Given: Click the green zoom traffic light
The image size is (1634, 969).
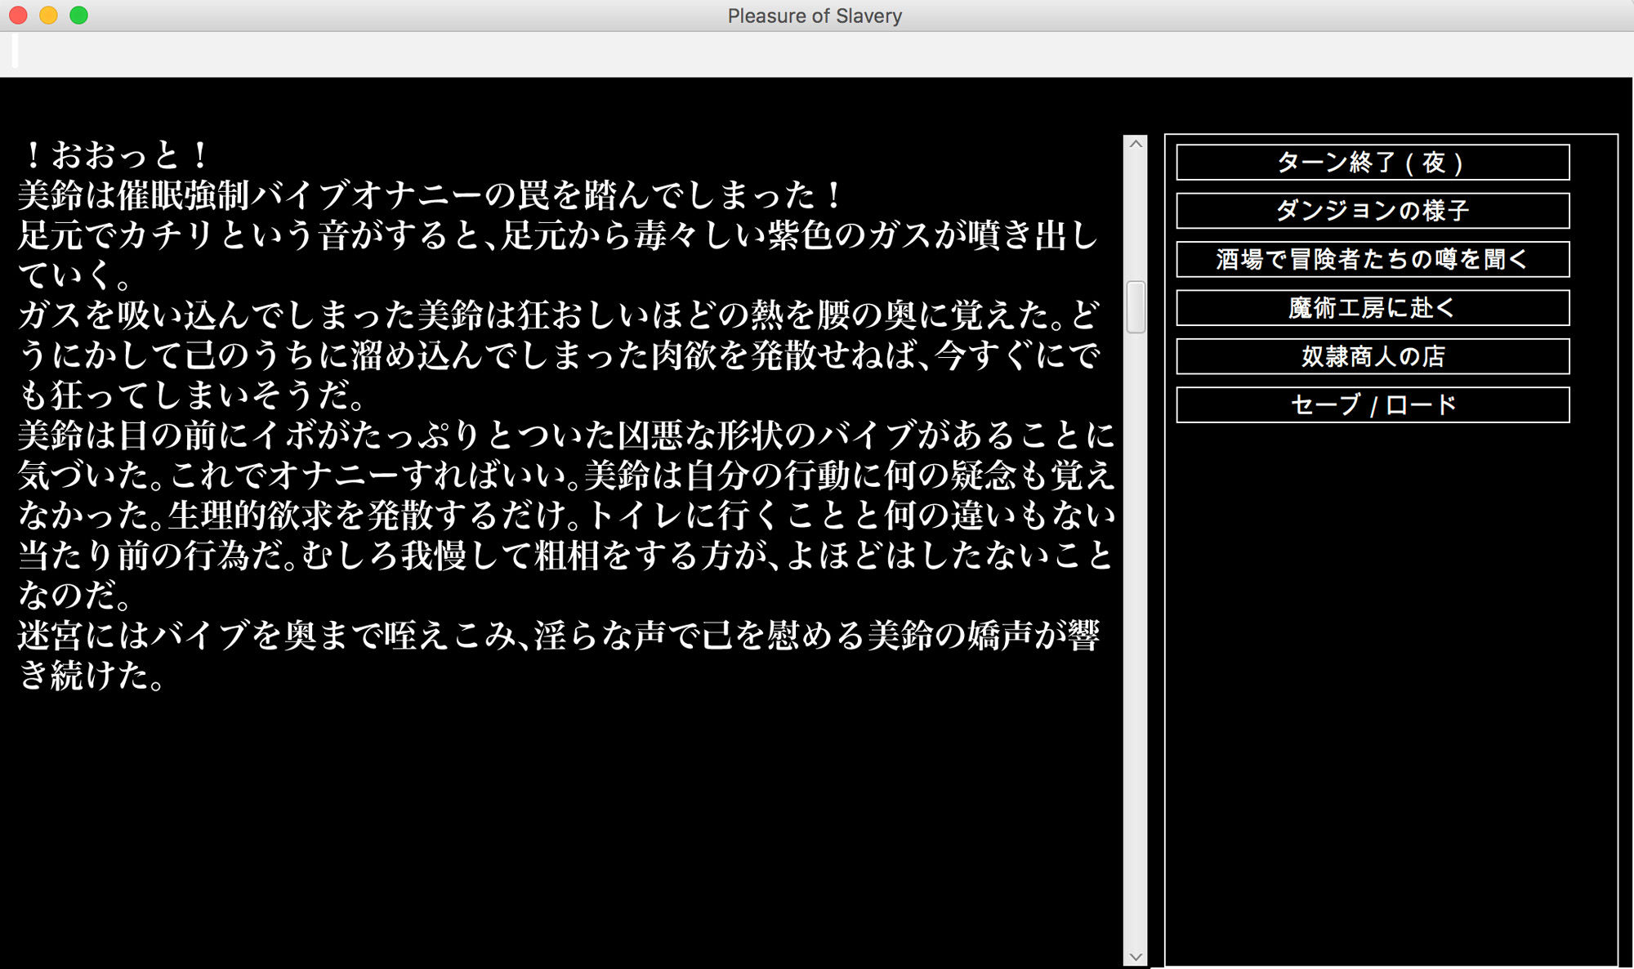Looking at the screenshot, I should [x=76, y=15].
